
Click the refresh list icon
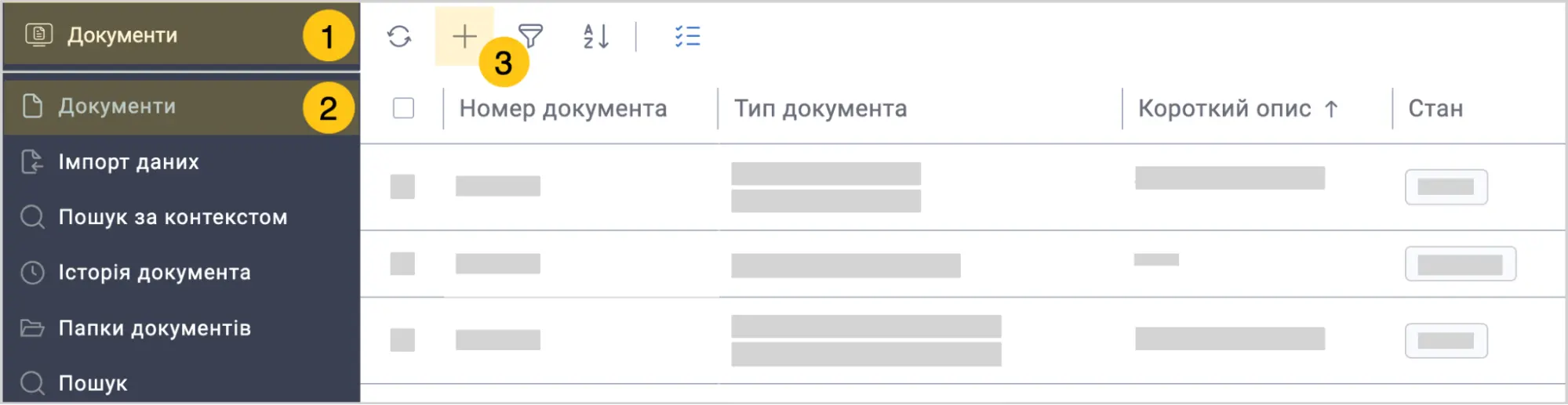pyautogui.click(x=399, y=36)
